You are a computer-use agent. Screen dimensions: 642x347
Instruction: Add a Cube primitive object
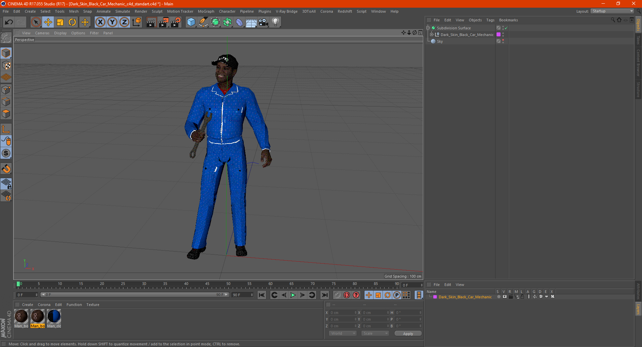pyautogui.click(x=191, y=22)
